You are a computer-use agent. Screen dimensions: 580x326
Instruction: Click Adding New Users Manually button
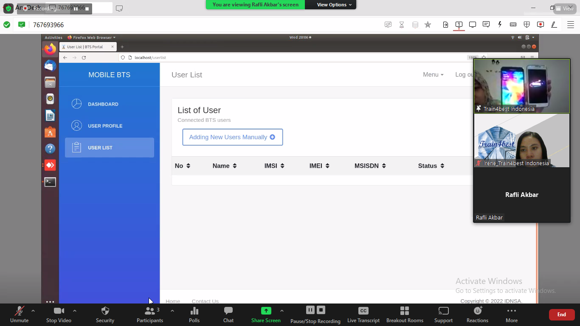[x=232, y=137]
